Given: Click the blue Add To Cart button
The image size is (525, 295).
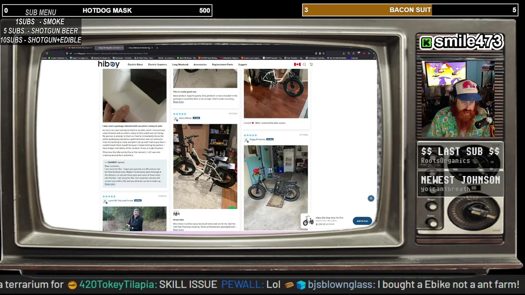Looking at the screenshot, I should (x=362, y=221).
